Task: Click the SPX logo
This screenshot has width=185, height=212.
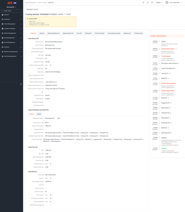Action: coord(10,3)
